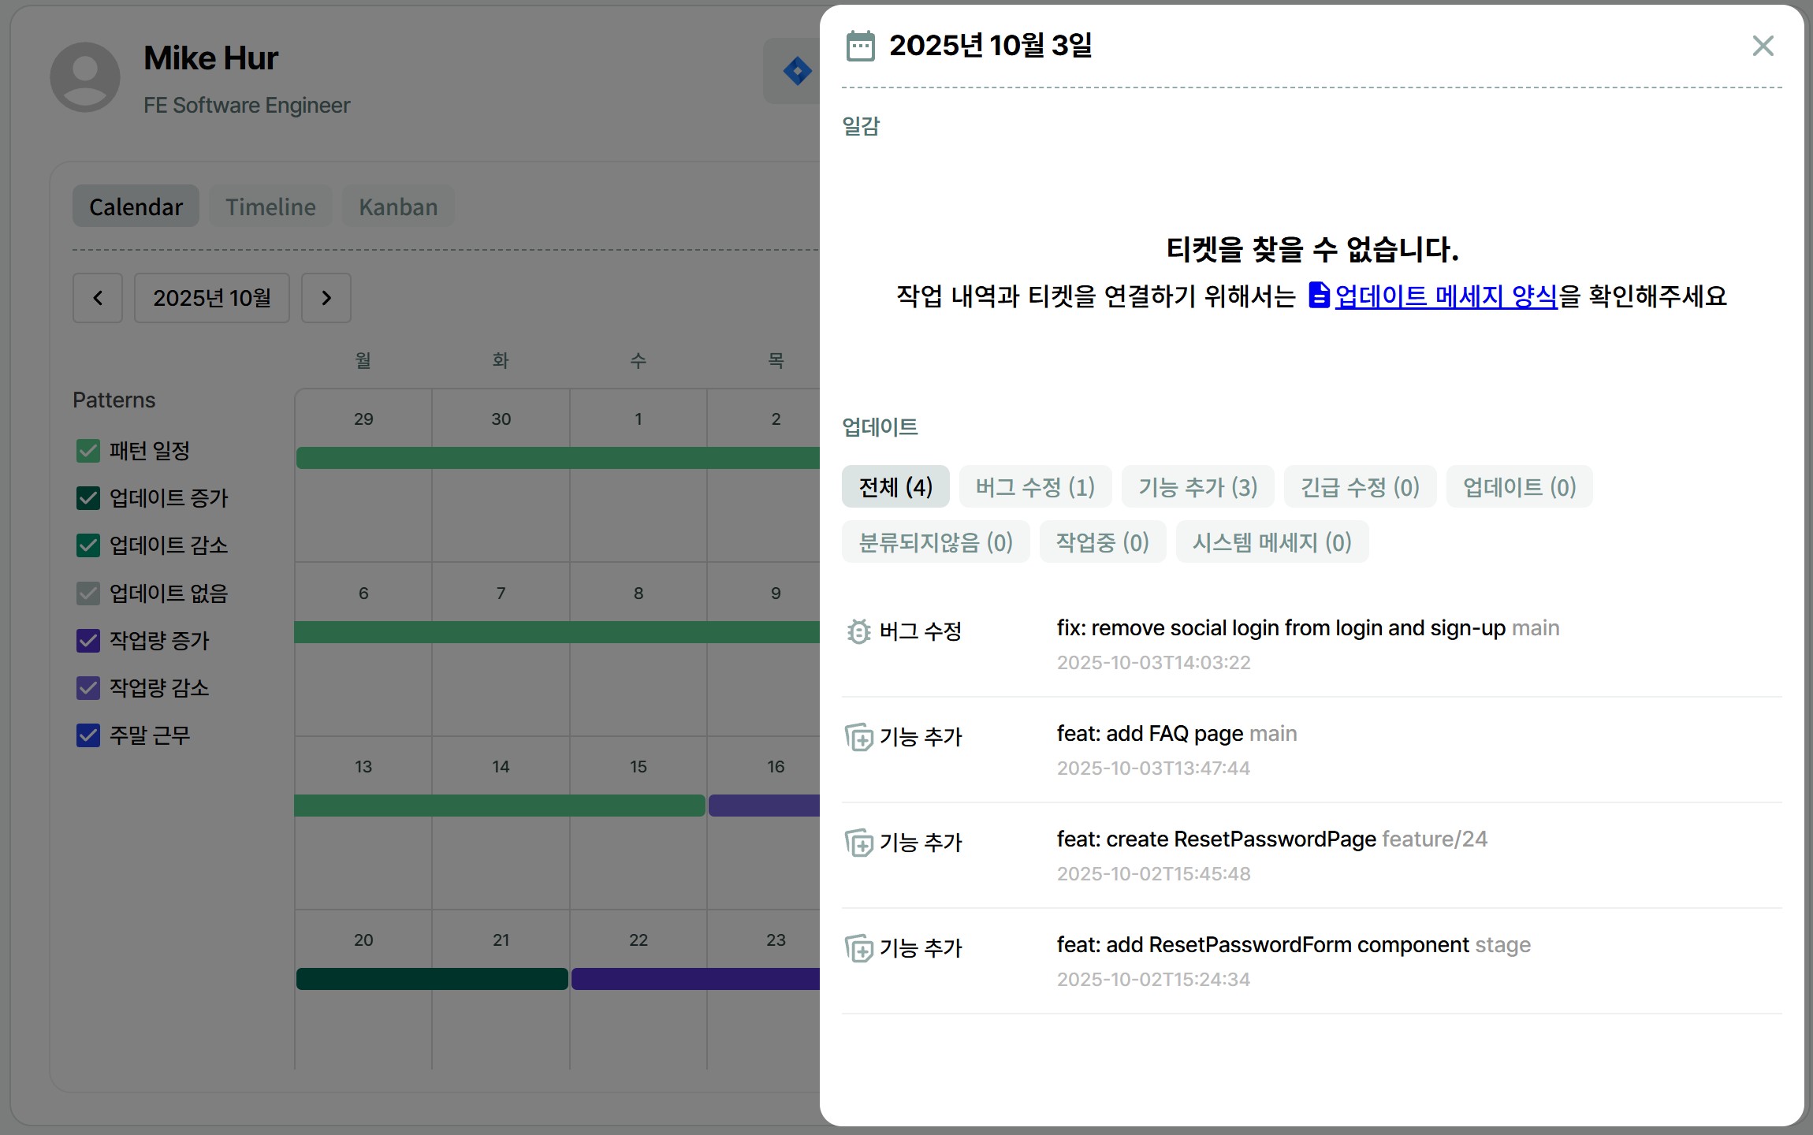Click Mike Hur's profile avatar
This screenshot has height=1135, width=1813.
pyautogui.click(x=85, y=77)
